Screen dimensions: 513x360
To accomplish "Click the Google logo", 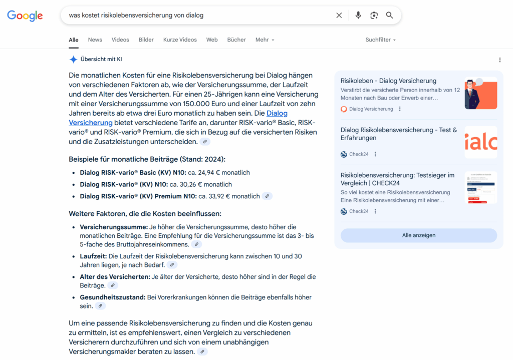I will point(25,16).
